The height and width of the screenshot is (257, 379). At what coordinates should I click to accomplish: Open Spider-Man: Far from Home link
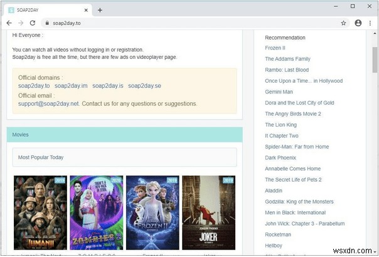[x=297, y=147]
